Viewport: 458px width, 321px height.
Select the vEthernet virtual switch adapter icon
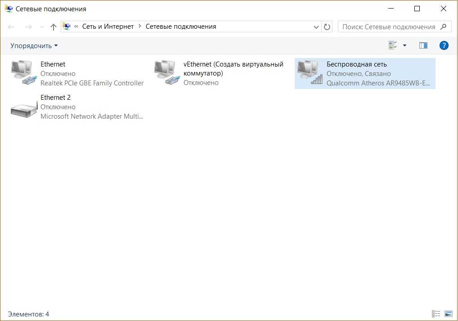166,73
